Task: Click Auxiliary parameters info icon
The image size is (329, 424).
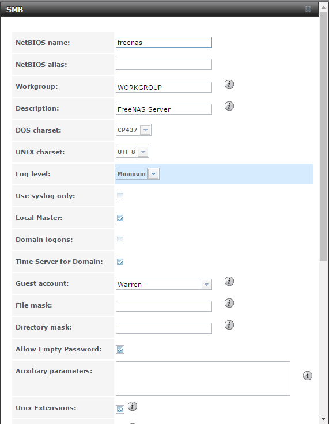Action: point(307,376)
